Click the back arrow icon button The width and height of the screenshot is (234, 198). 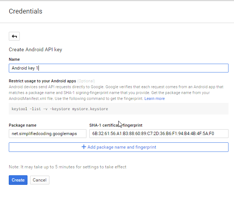coord(14,36)
